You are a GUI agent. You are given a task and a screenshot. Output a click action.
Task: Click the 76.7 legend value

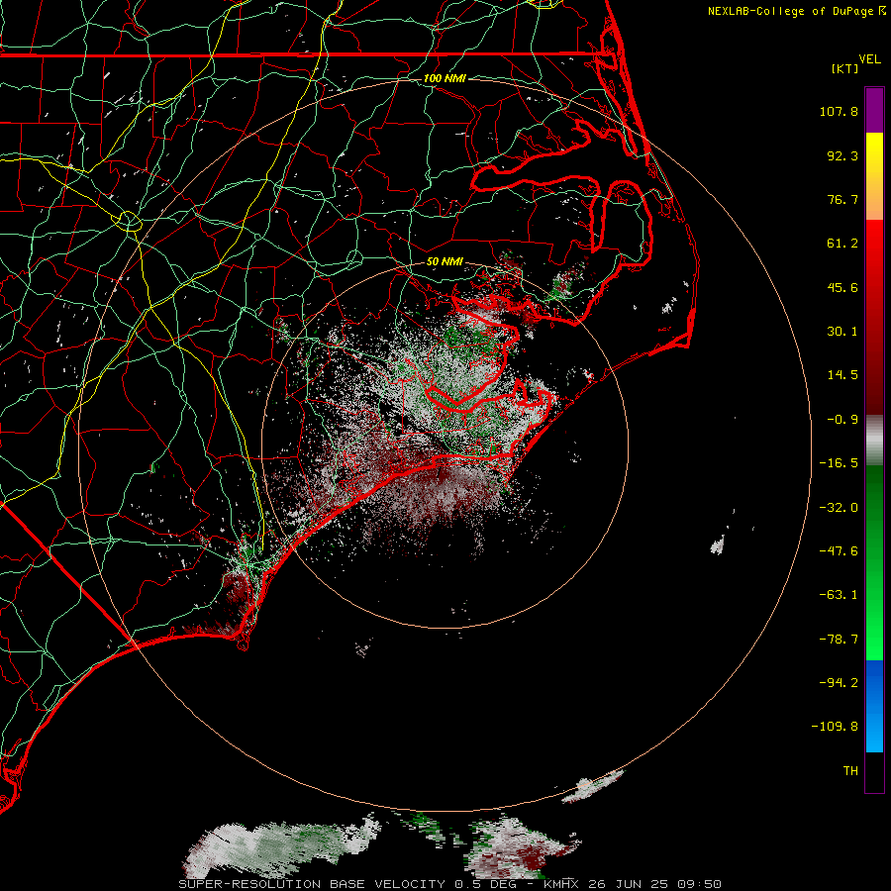(842, 199)
